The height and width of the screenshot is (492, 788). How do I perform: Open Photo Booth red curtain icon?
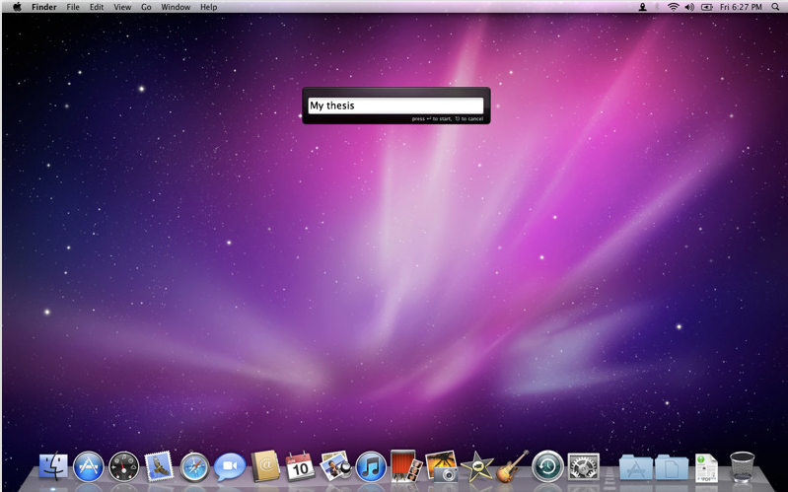(x=406, y=465)
